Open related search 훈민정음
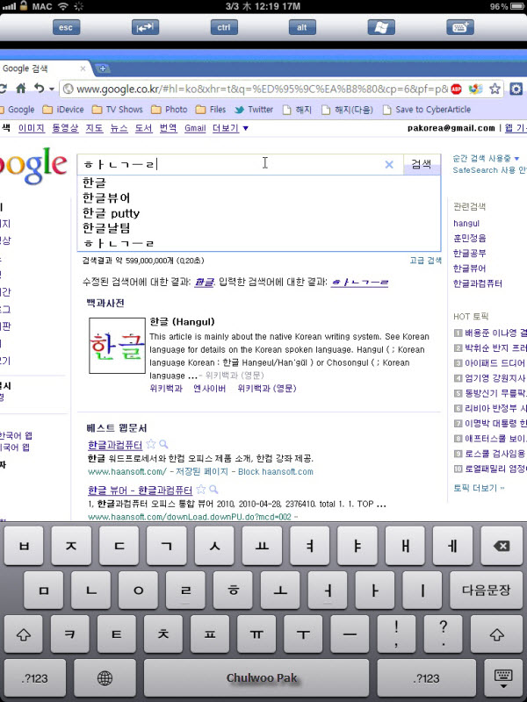The width and height of the screenshot is (527, 702). pos(470,238)
